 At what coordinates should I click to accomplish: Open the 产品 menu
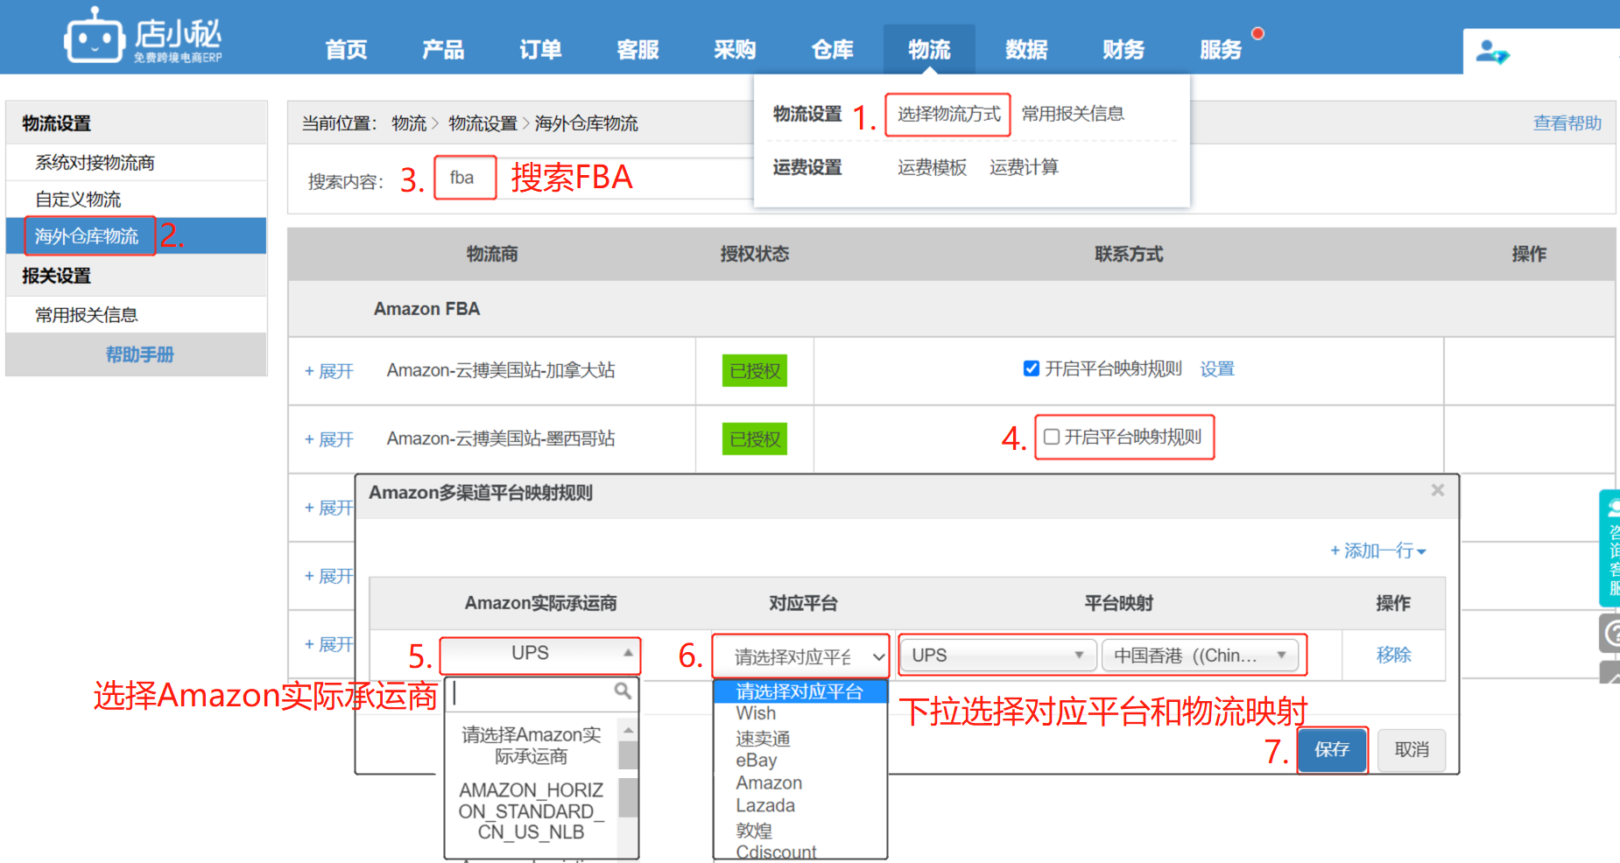[443, 50]
